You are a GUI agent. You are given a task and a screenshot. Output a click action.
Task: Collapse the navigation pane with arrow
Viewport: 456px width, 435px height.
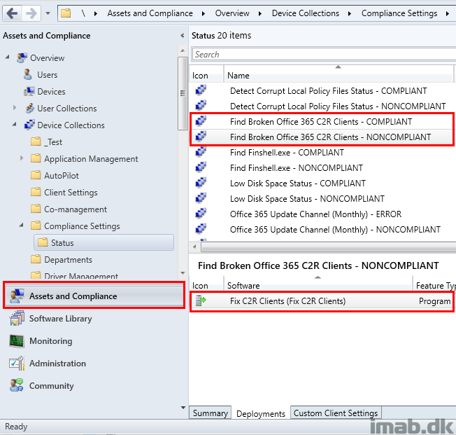pyautogui.click(x=183, y=36)
